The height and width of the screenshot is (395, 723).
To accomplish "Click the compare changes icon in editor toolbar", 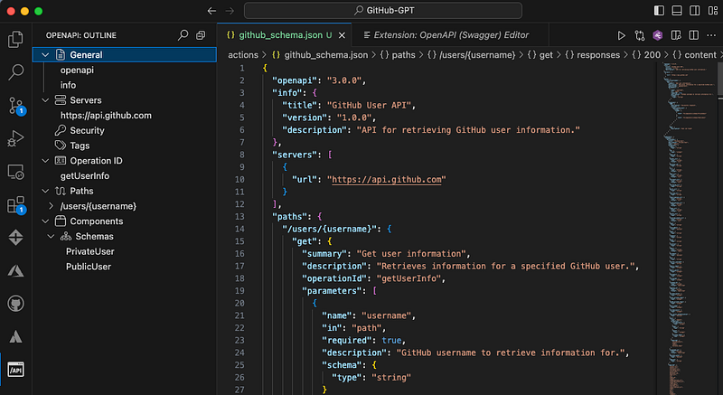I will pos(640,35).
